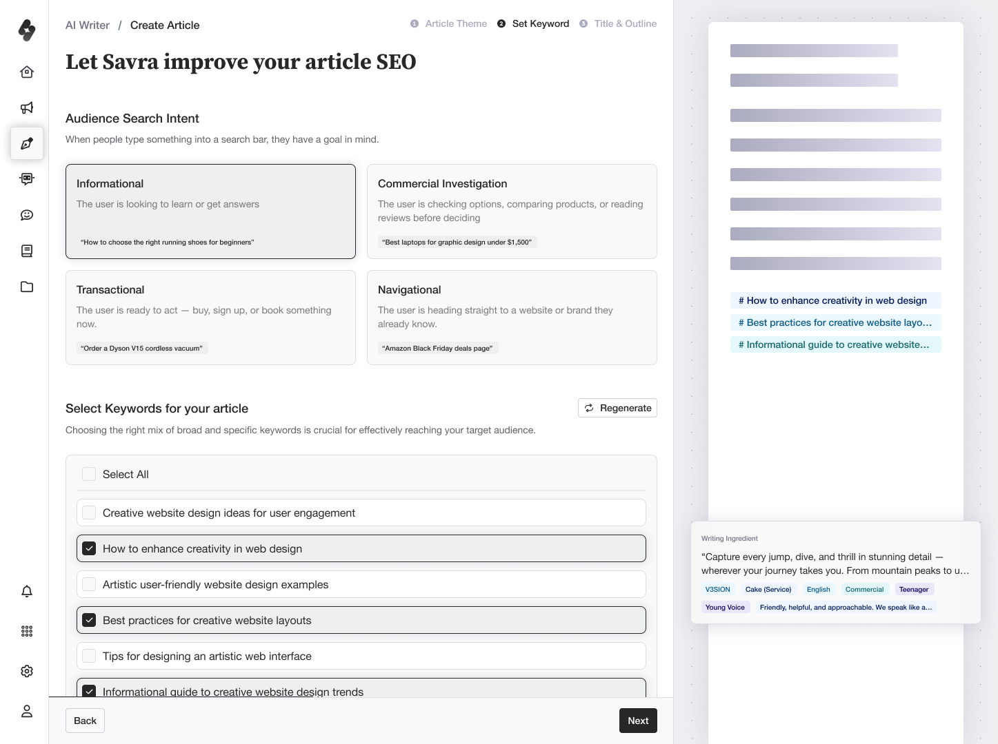Select the Commercial Investigation intent card
Viewport: 998px width, 744px height.
512,211
